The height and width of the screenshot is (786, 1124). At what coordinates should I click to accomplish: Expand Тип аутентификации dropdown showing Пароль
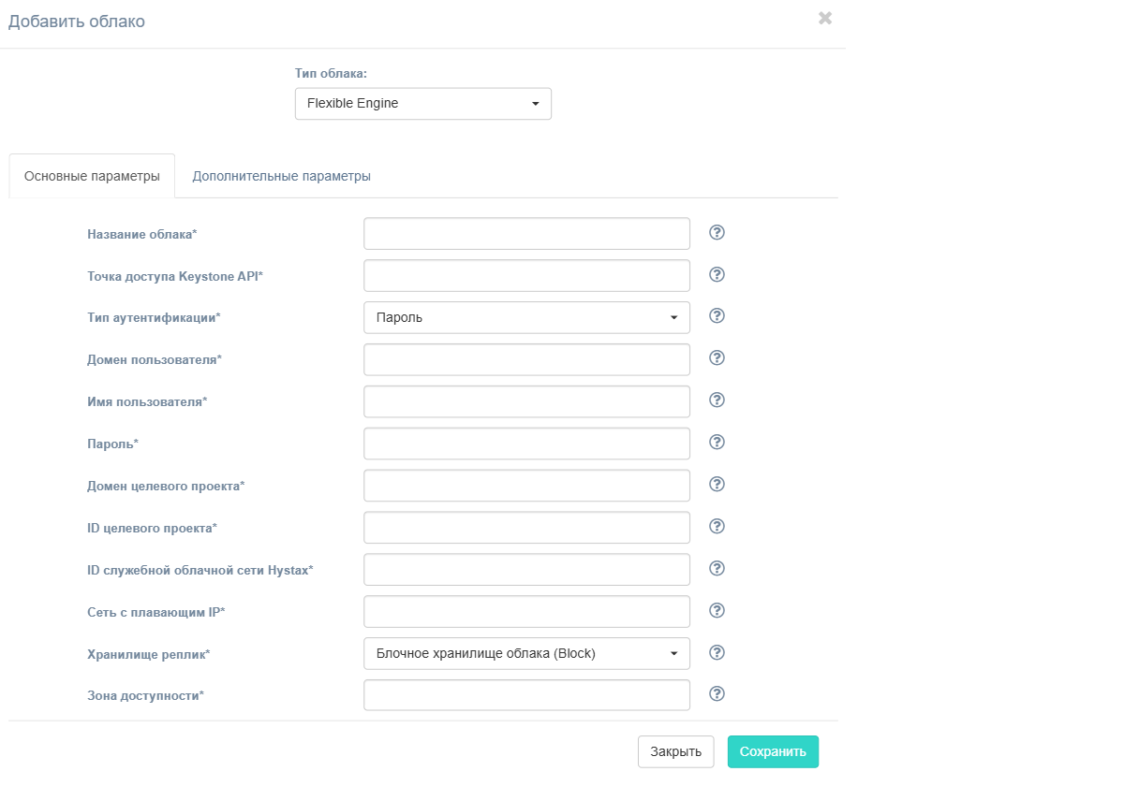[526, 317]
